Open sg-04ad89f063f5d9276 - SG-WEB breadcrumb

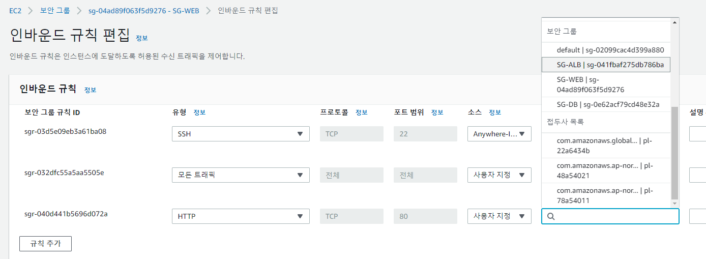tap(144, 10)
